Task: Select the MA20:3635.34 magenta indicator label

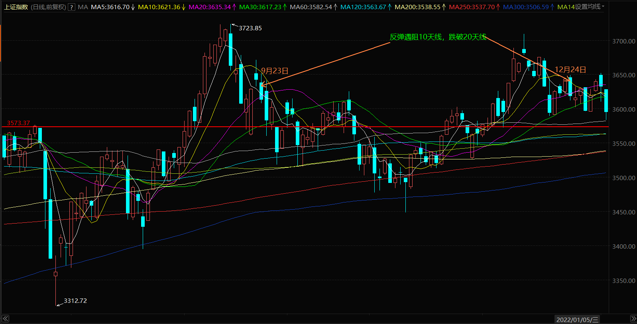Action: click(209, 7)
